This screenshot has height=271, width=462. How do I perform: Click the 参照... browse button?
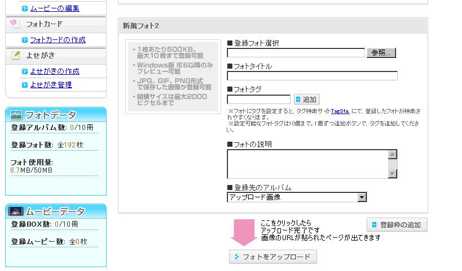point(381,53)
